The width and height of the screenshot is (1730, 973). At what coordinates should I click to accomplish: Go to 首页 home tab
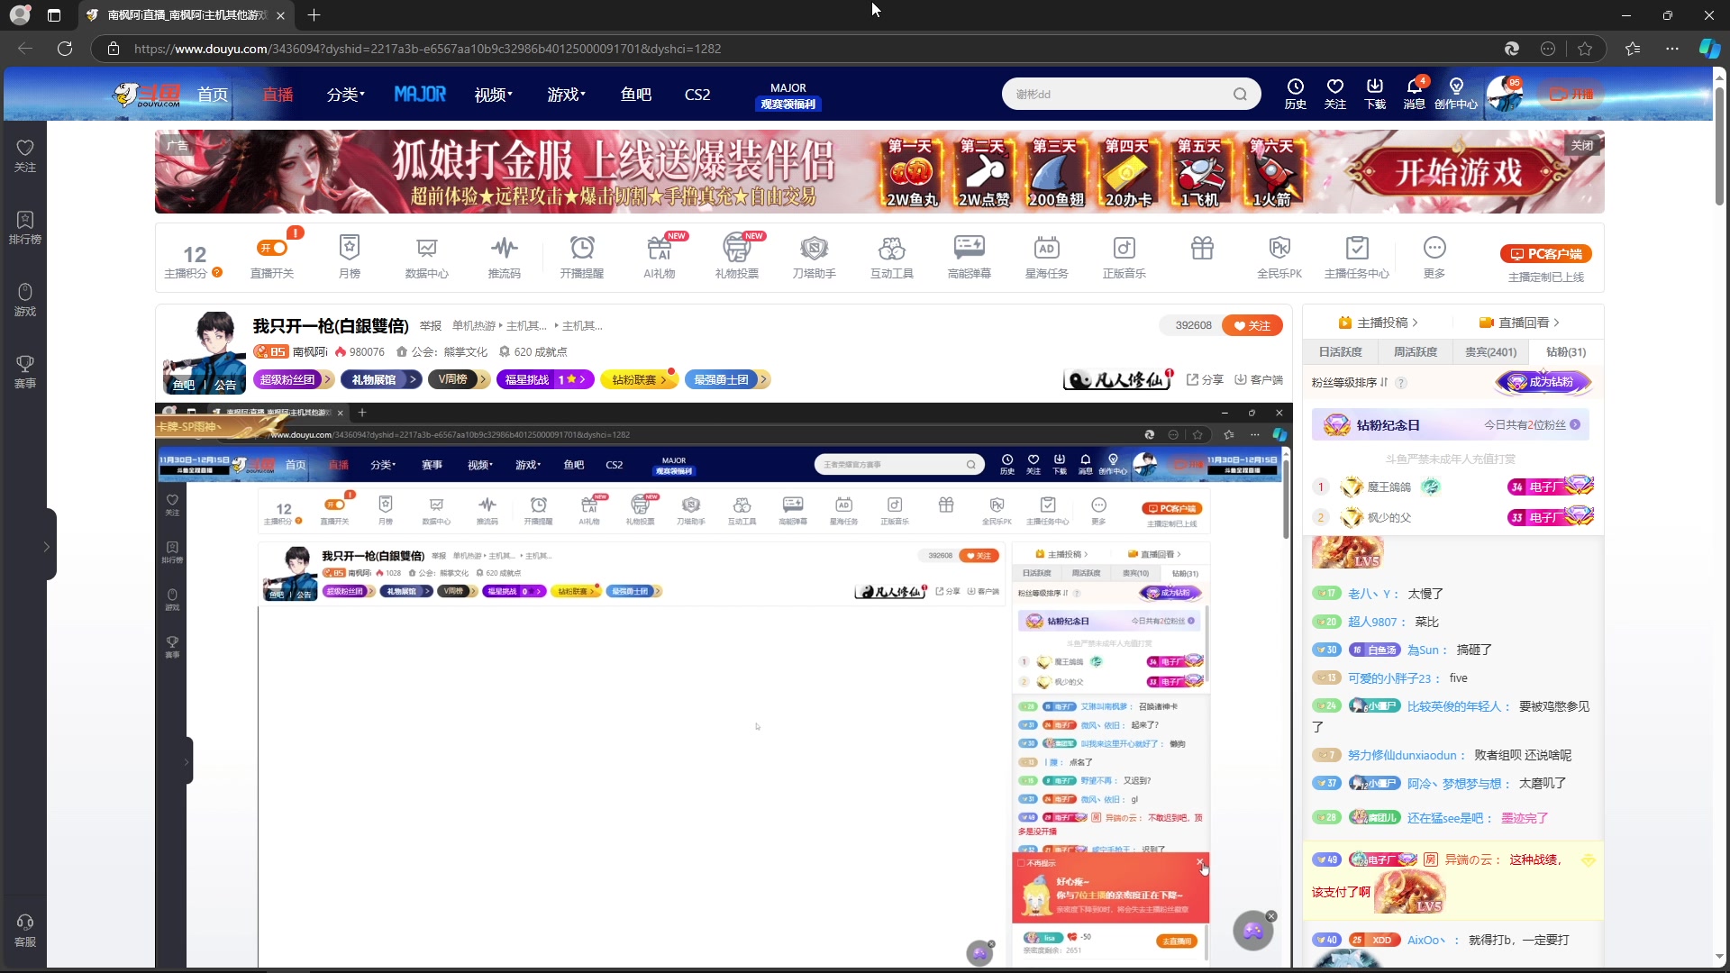pos(213,95)
